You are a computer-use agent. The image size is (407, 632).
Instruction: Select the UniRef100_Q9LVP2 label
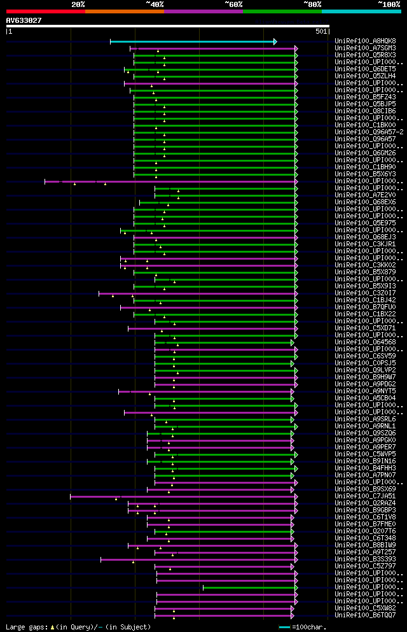pyautogui.click(x=365, y=370)
